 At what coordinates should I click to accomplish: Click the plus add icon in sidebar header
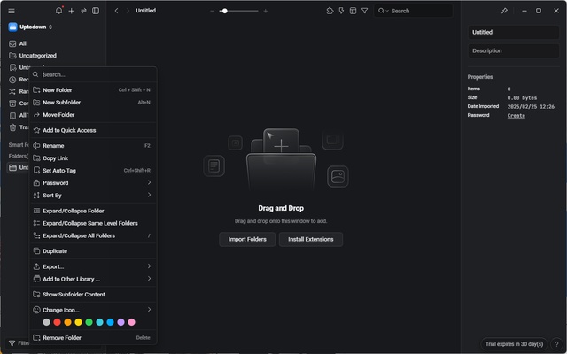72,11
